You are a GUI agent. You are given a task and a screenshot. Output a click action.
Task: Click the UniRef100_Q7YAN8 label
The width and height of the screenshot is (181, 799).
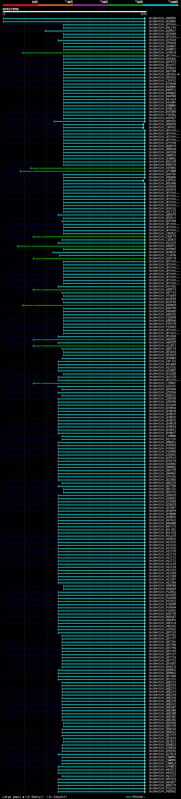click(x=162, y=171)
